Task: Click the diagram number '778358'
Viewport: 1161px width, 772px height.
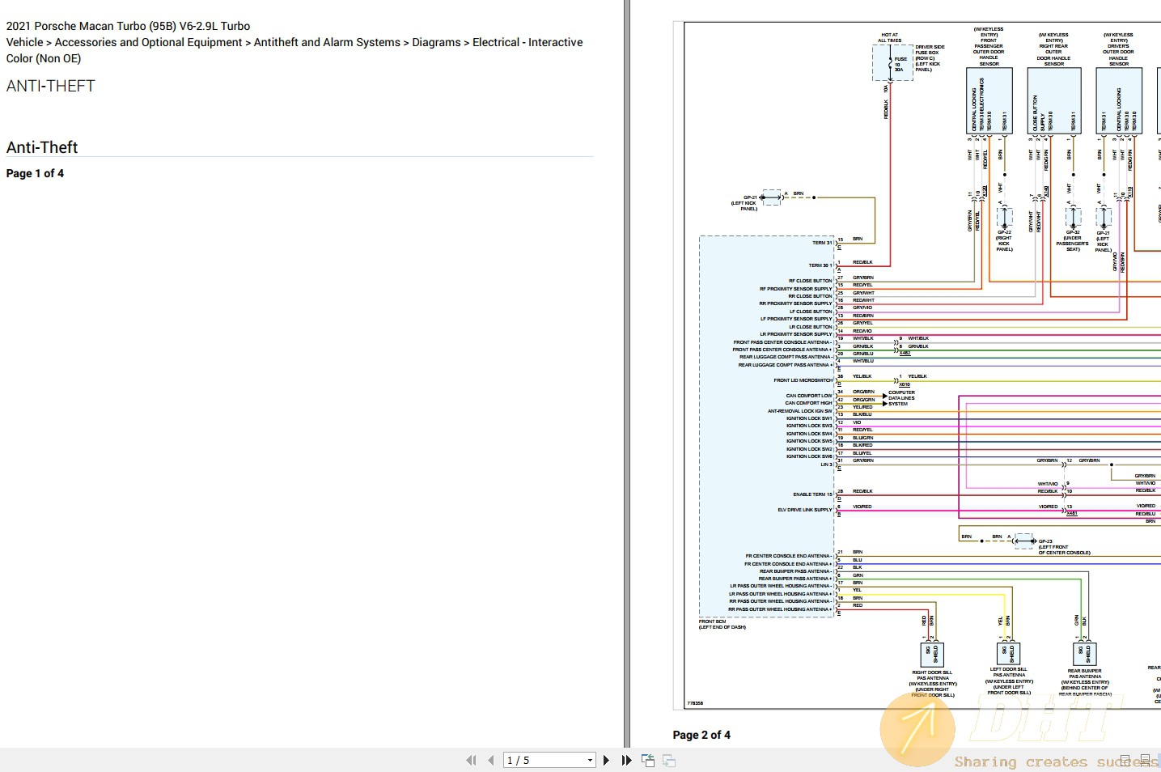Action: click(x=695, y=703)
